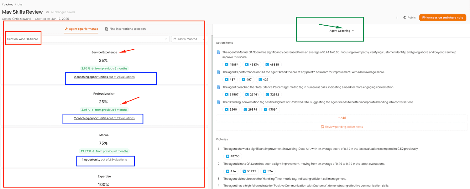Image resolution: width=470 pixels, height=189 pixels.
Task: Click Lisa in the breadcrumb
Action: [20, 5]
